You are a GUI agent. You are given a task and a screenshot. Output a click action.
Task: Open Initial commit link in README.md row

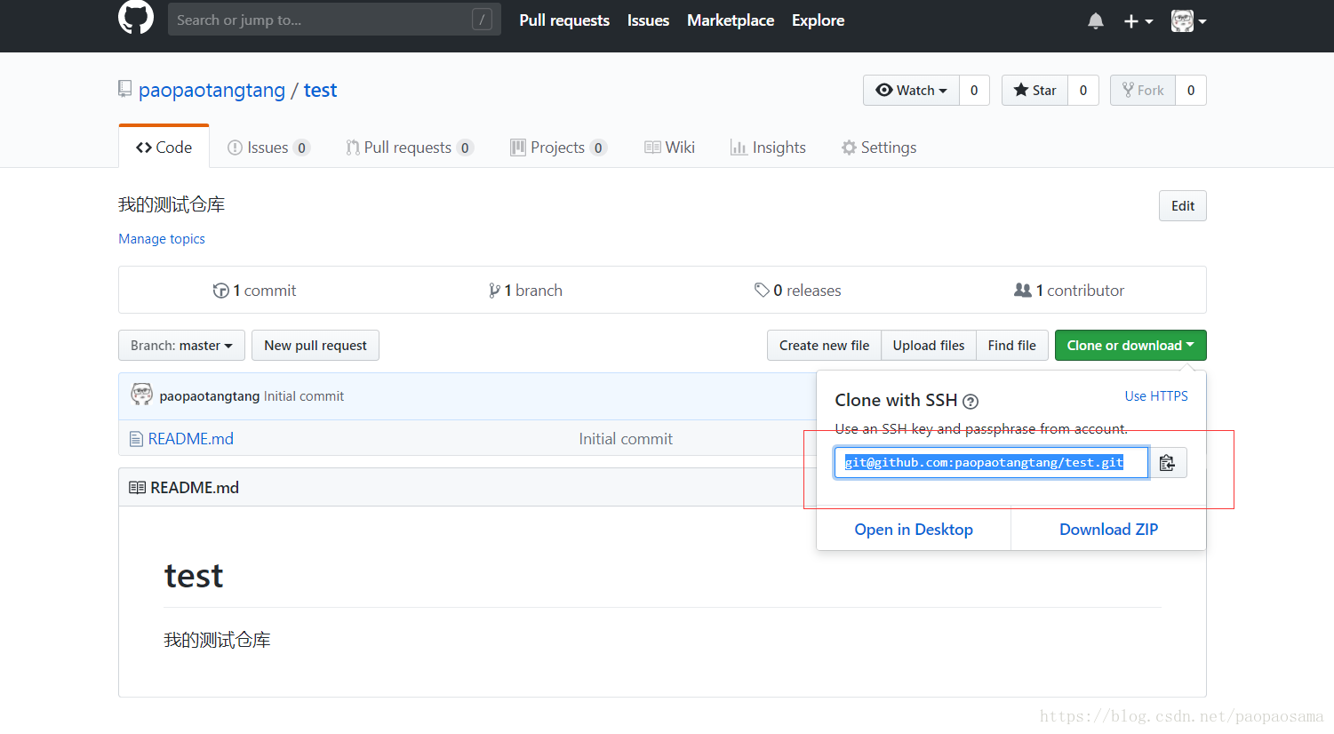tap(626, 439)
